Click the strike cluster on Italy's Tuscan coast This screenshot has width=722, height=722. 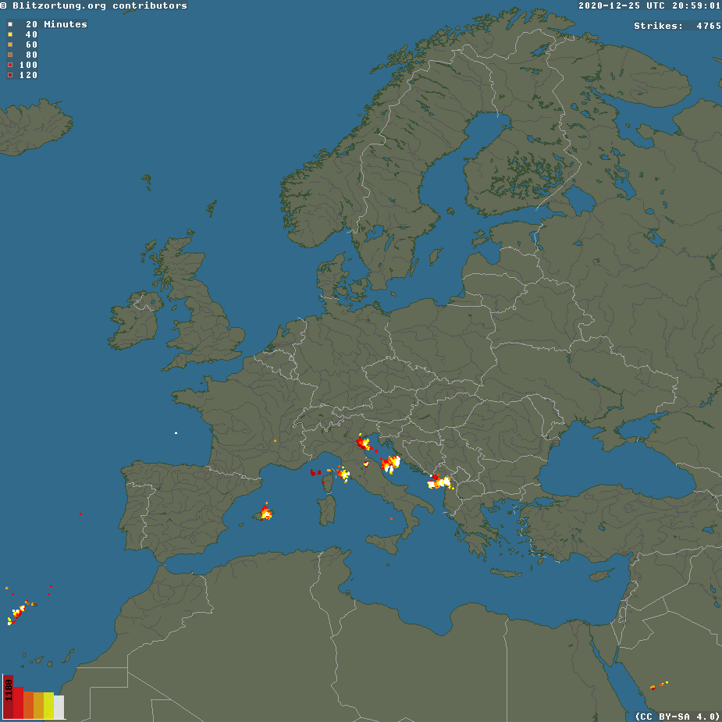343,474
